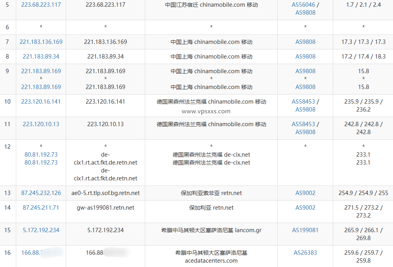Click AS9808 link in hop 5 row
The height and width of the screenshot is (267, 393).
tap(305, 13)
